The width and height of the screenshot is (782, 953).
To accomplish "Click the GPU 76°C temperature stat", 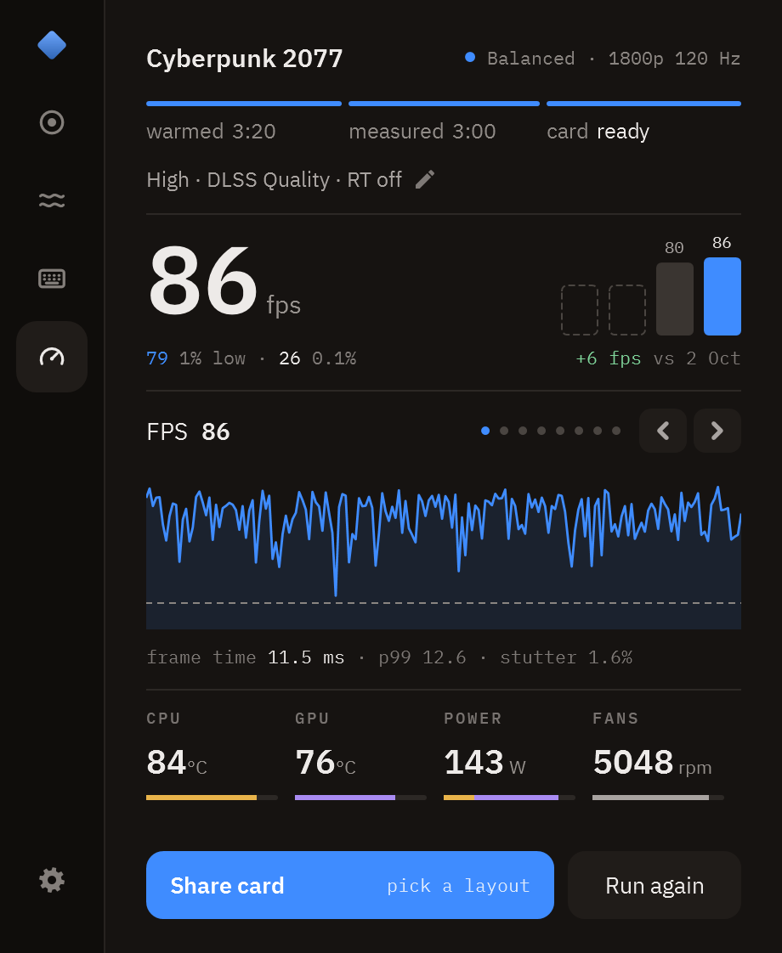I will [360, 755].
